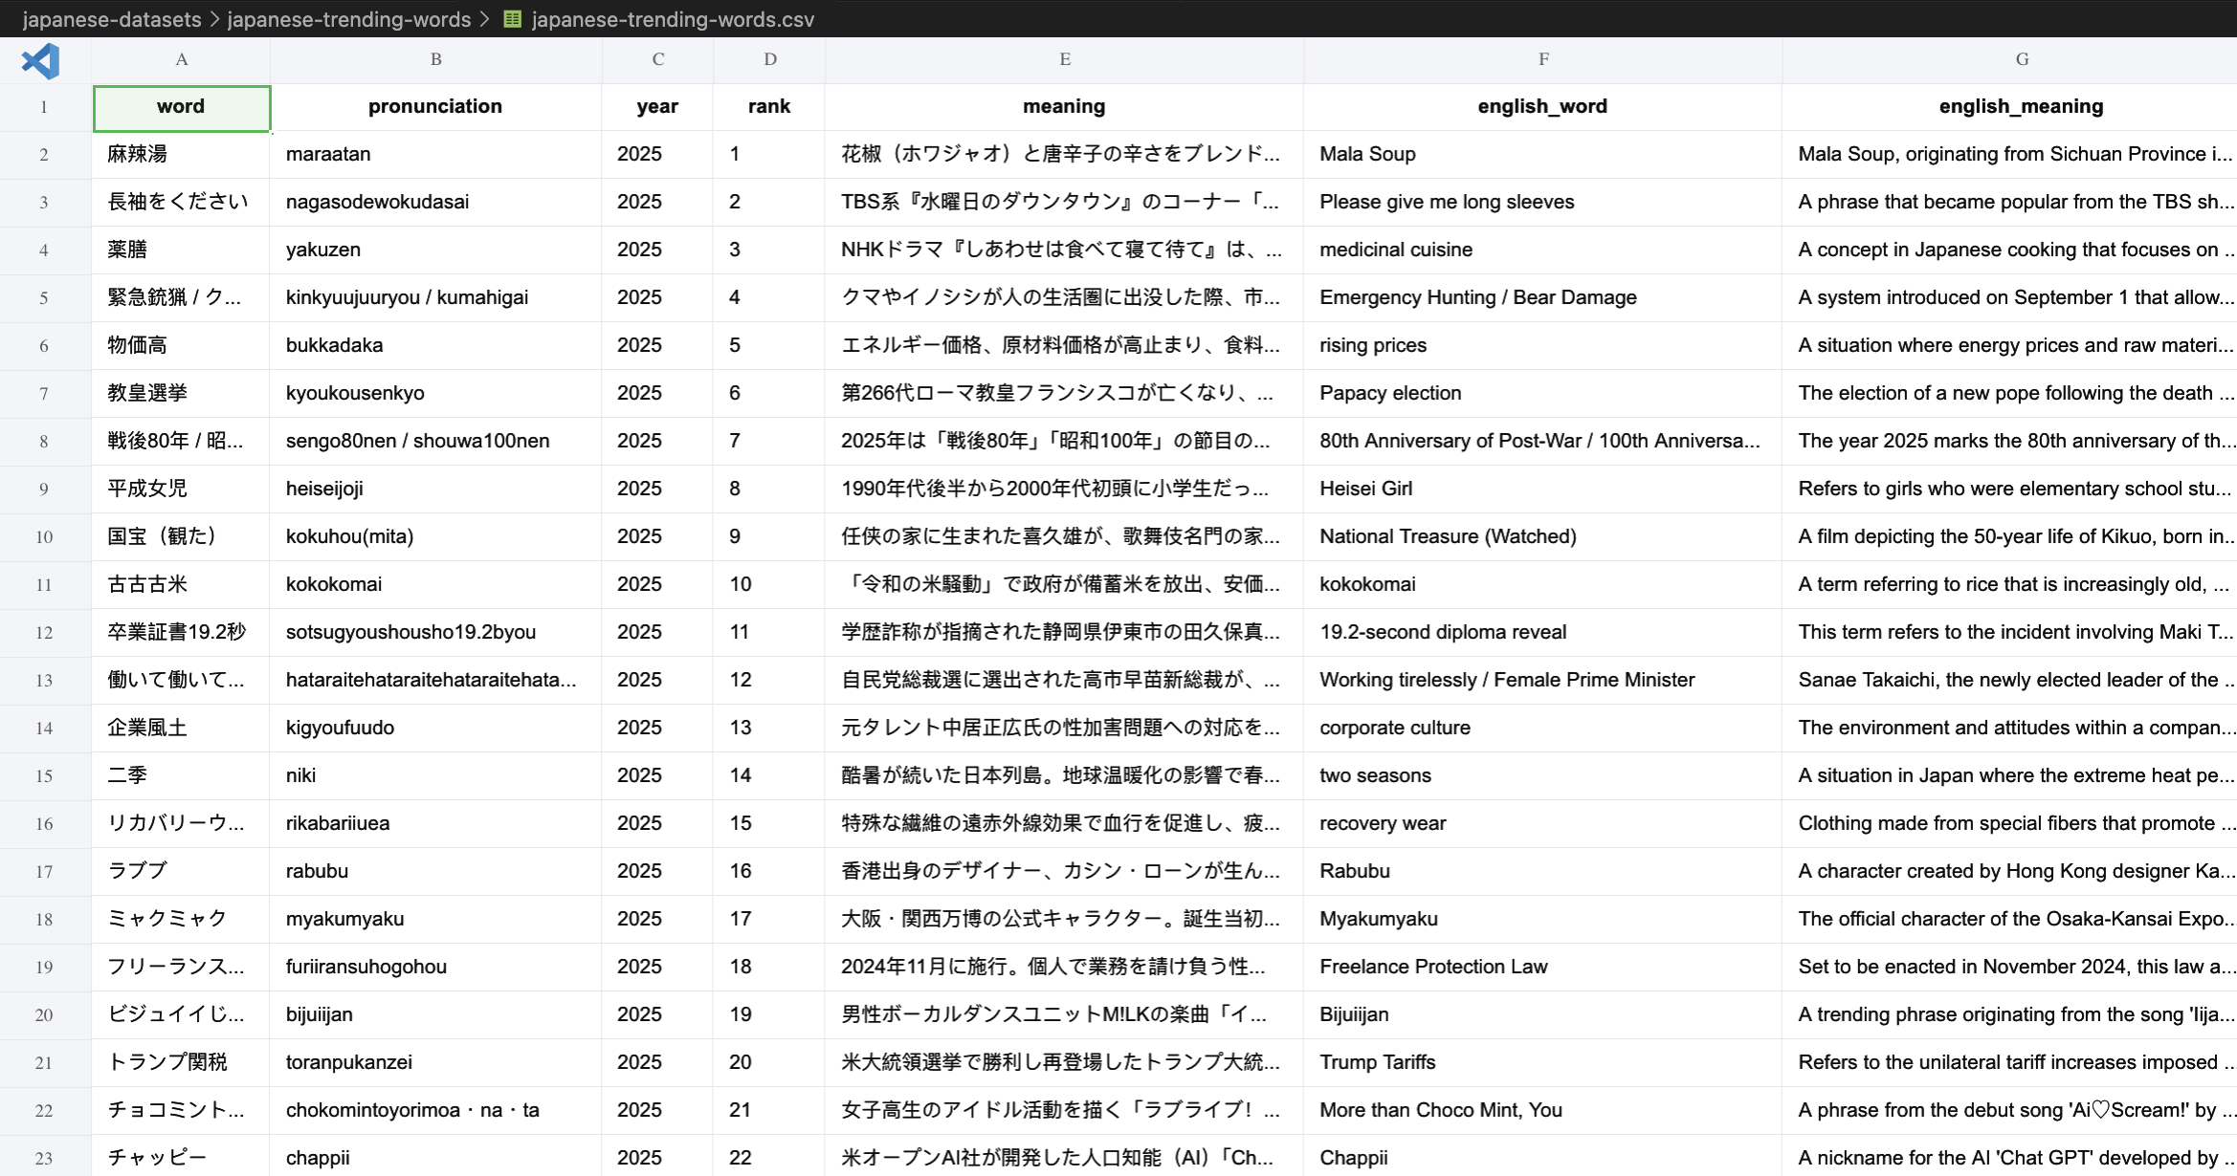2237x1176 pixels.
Task: Select the japanese-trending-words.csv breadcrumb entry
Action: (672, 19)
